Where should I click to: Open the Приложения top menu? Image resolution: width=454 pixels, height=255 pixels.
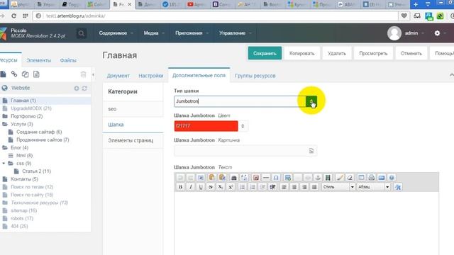tap(192, 33)
